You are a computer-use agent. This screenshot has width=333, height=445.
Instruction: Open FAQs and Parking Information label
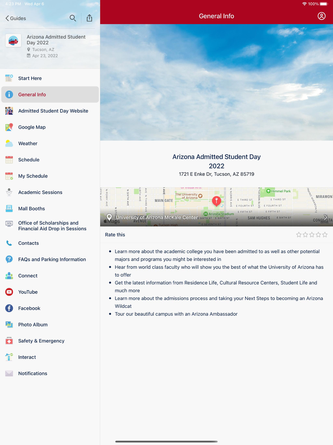(52, 260)
